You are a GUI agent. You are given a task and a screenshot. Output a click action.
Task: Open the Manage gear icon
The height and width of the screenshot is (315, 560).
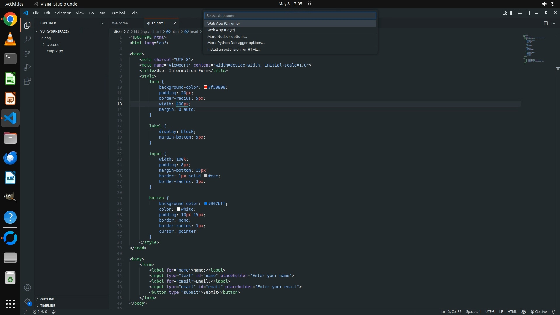27,302
